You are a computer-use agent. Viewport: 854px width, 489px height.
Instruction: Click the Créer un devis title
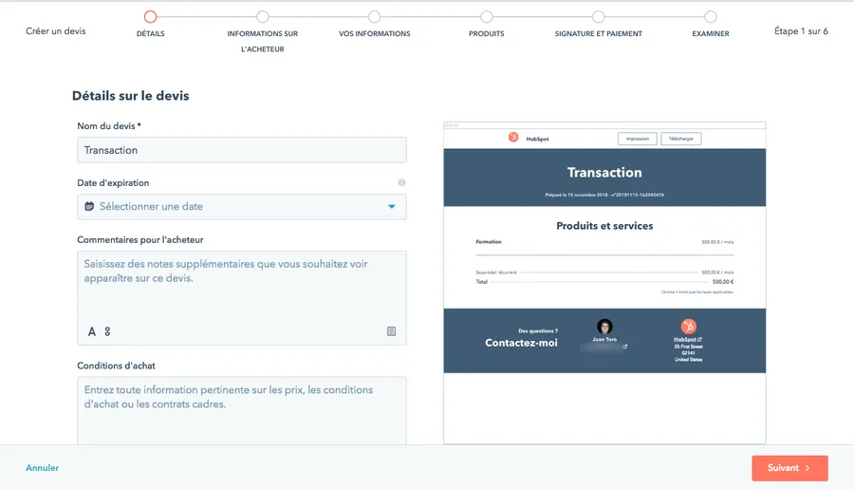[56, 31]
